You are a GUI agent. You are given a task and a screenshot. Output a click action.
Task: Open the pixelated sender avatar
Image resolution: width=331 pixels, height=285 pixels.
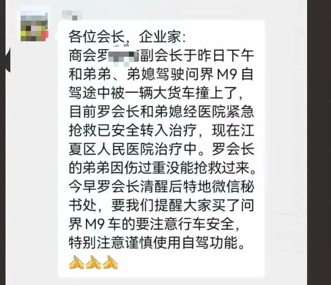35,26
